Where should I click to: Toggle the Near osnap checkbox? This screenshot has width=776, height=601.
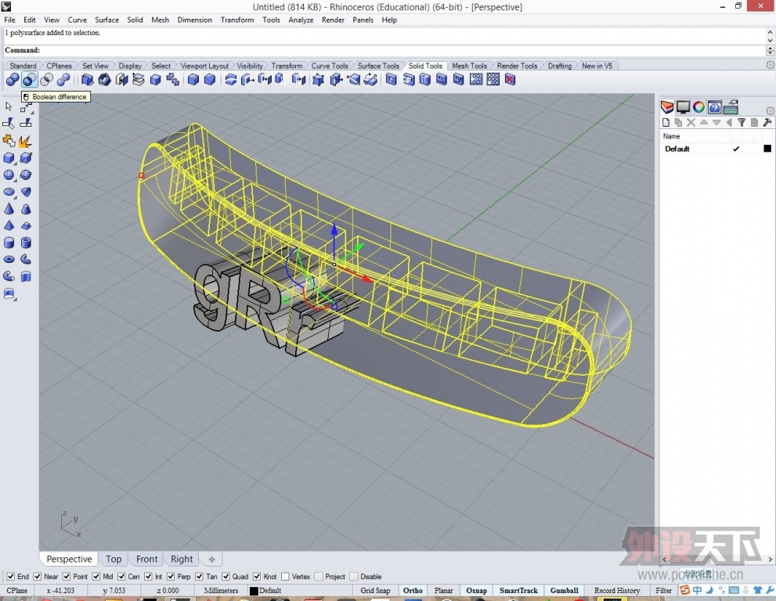point(37,576)
